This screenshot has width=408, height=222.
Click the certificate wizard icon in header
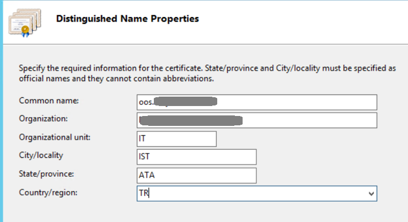(25, 23)
